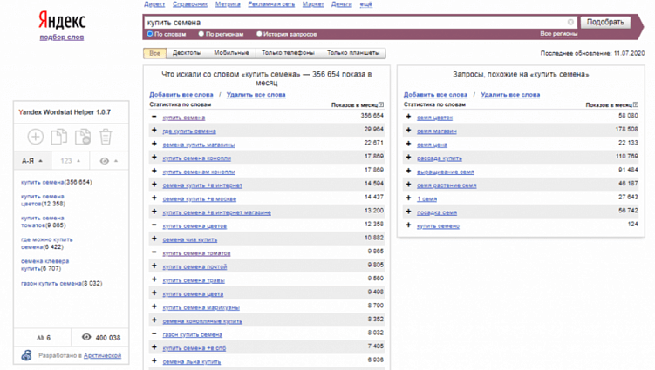The width and height of the screenshot is (655, 370).
Task: Click helper entry 'семена клевера купить(6 707)'
Action: 45,265
